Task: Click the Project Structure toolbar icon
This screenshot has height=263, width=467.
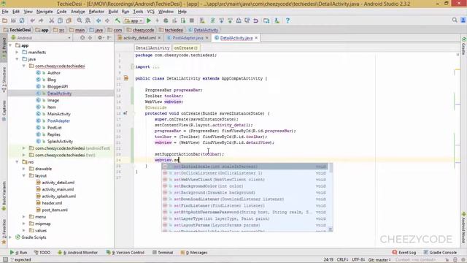Action: (266, 20)
